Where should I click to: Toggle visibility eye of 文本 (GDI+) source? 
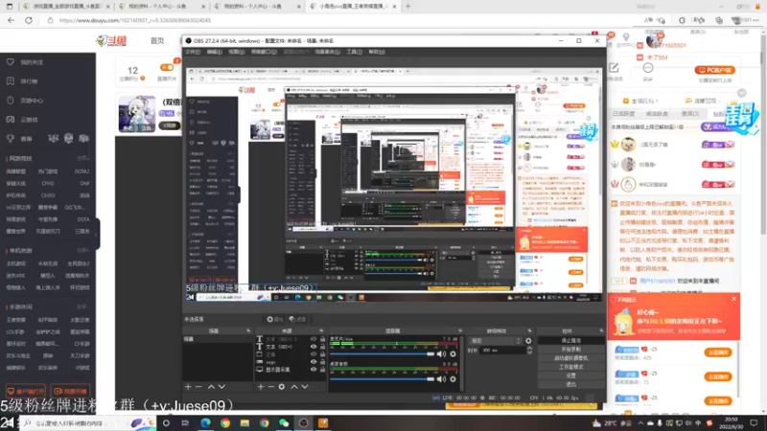point(314,347)
